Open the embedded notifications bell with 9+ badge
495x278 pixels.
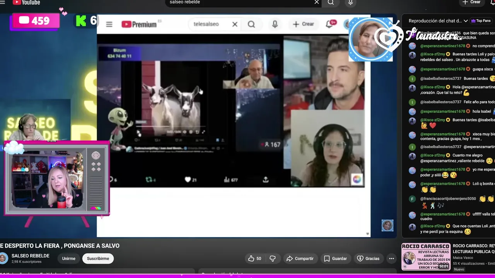329,24
